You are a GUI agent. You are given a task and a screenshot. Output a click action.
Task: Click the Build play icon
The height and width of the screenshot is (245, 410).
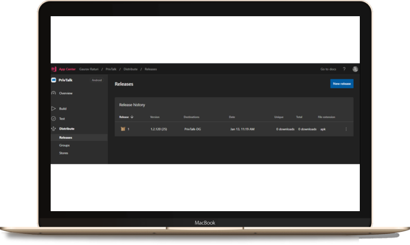[54, 109]
